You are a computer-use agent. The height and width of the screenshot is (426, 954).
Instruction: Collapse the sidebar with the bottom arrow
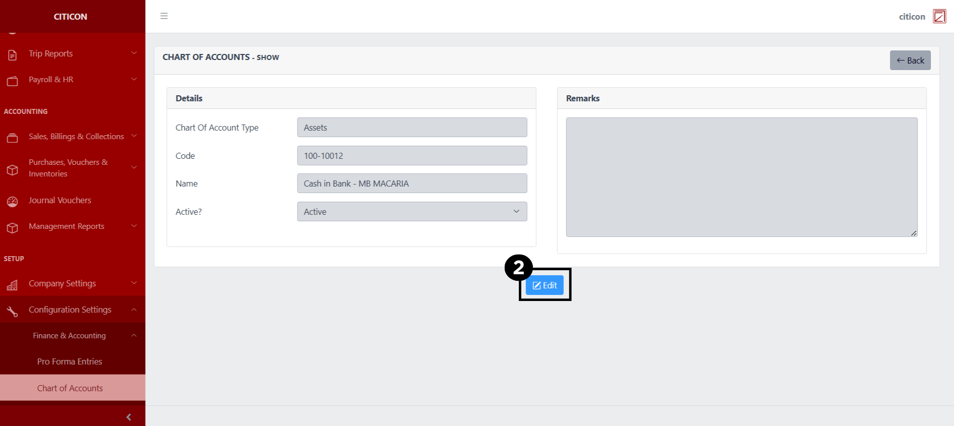129,417
